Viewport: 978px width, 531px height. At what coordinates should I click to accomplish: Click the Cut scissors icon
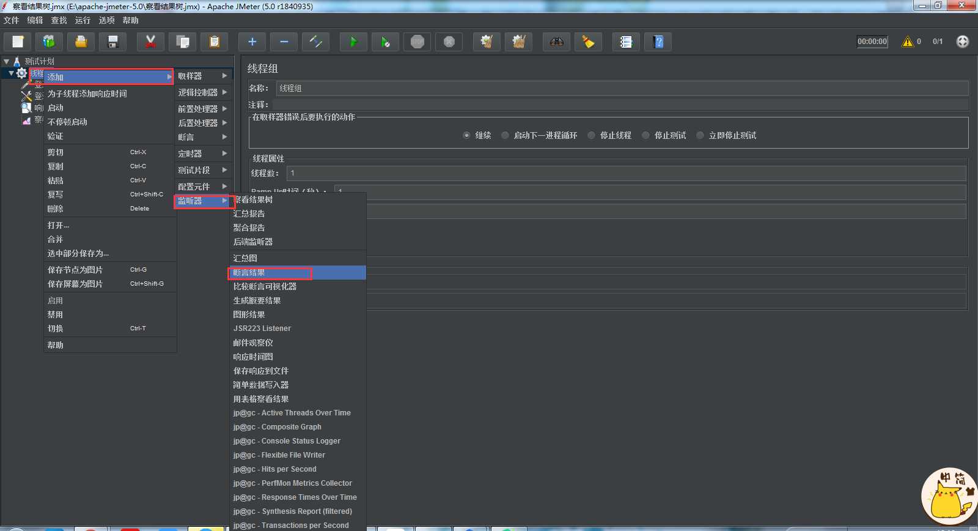(x=150, y=42)
